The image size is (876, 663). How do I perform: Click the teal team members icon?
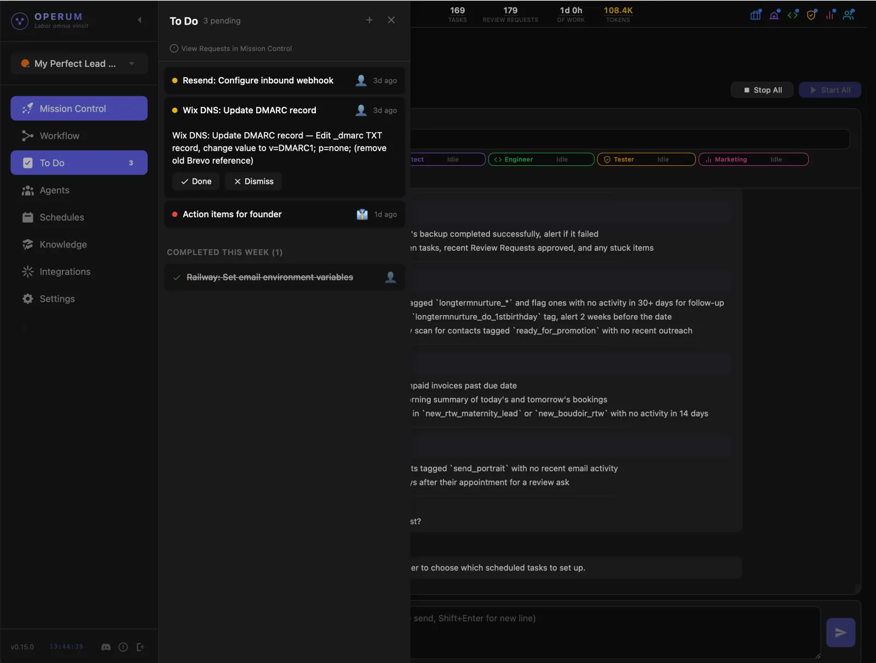click(x=848, y=15)
